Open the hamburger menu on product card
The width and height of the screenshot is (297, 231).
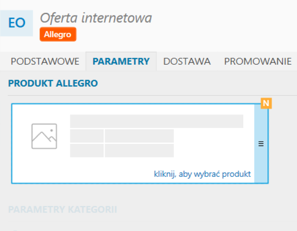[x=261, y=144]
